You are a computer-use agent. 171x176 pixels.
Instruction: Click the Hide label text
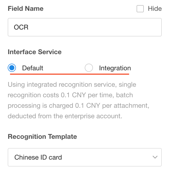(x=155, y=9)
